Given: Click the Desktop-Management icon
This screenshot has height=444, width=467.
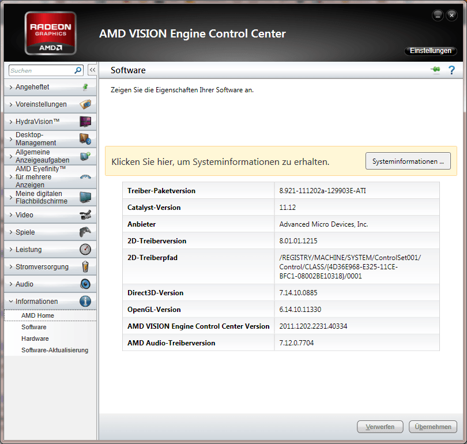Looking at the screenshot, I should point(85,139).
